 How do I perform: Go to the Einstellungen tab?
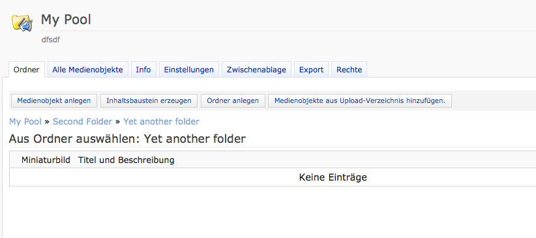click(x=188, y=70)
